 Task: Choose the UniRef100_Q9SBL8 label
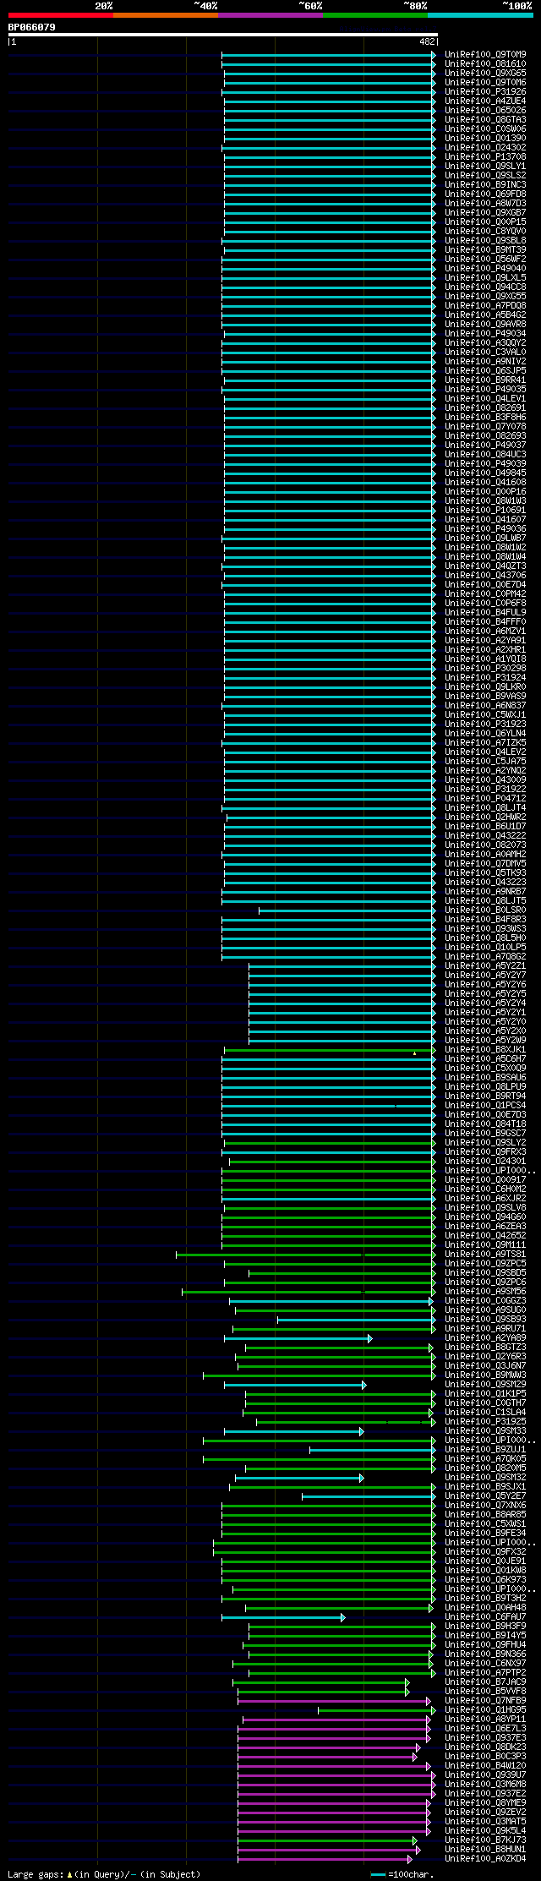click(x=485, y=240)
